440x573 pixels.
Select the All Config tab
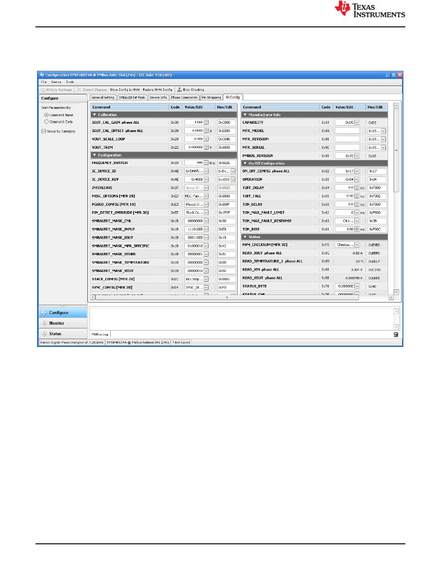point(233,97)
